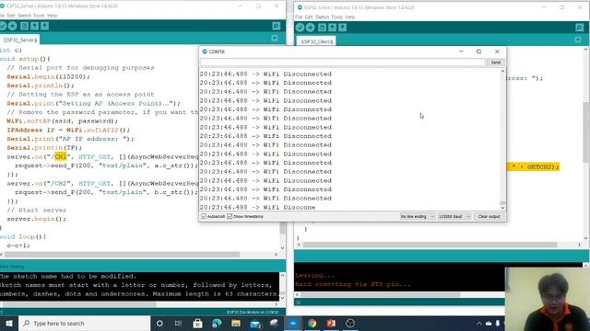Screen dimensions: 590x331
Task: Open Sketch menu in ESP32_Server window
Action: point(25,16)
